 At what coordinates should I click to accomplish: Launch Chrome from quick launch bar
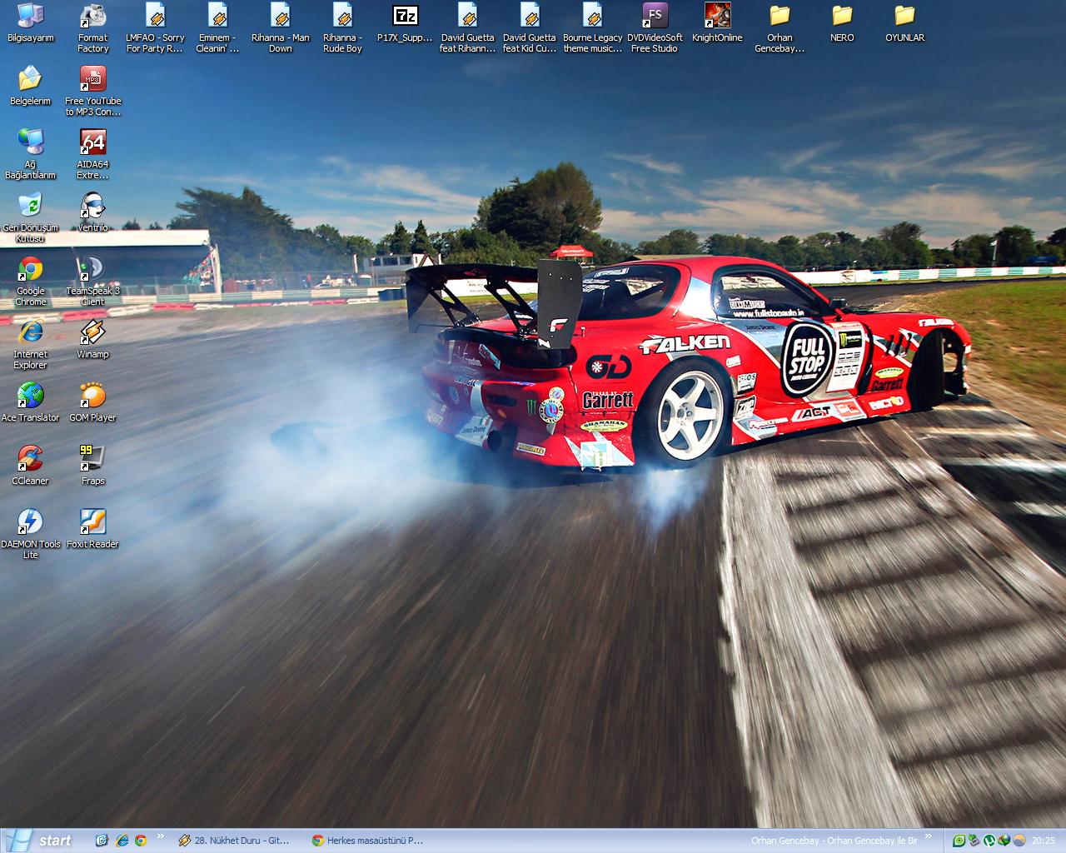point(141,841)
